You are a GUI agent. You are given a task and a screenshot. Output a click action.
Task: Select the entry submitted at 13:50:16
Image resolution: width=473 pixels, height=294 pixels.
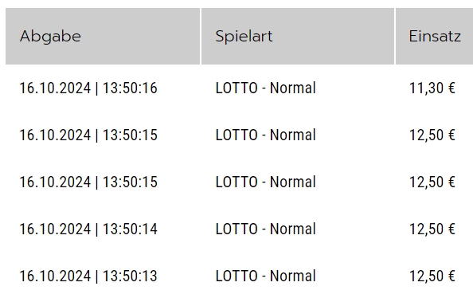click(88, 88)
